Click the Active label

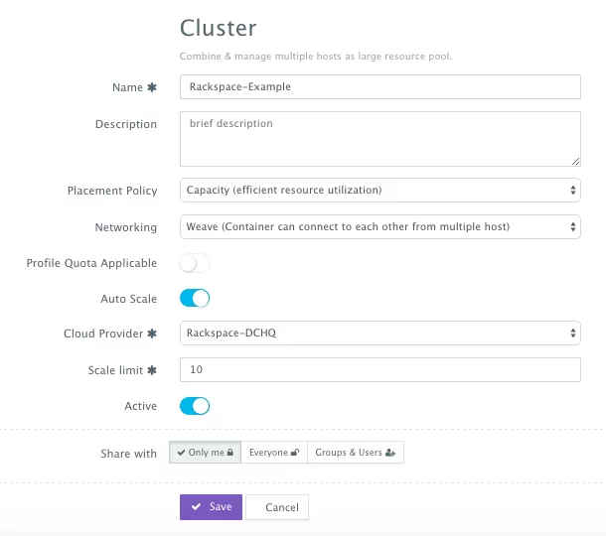[141, 406]
